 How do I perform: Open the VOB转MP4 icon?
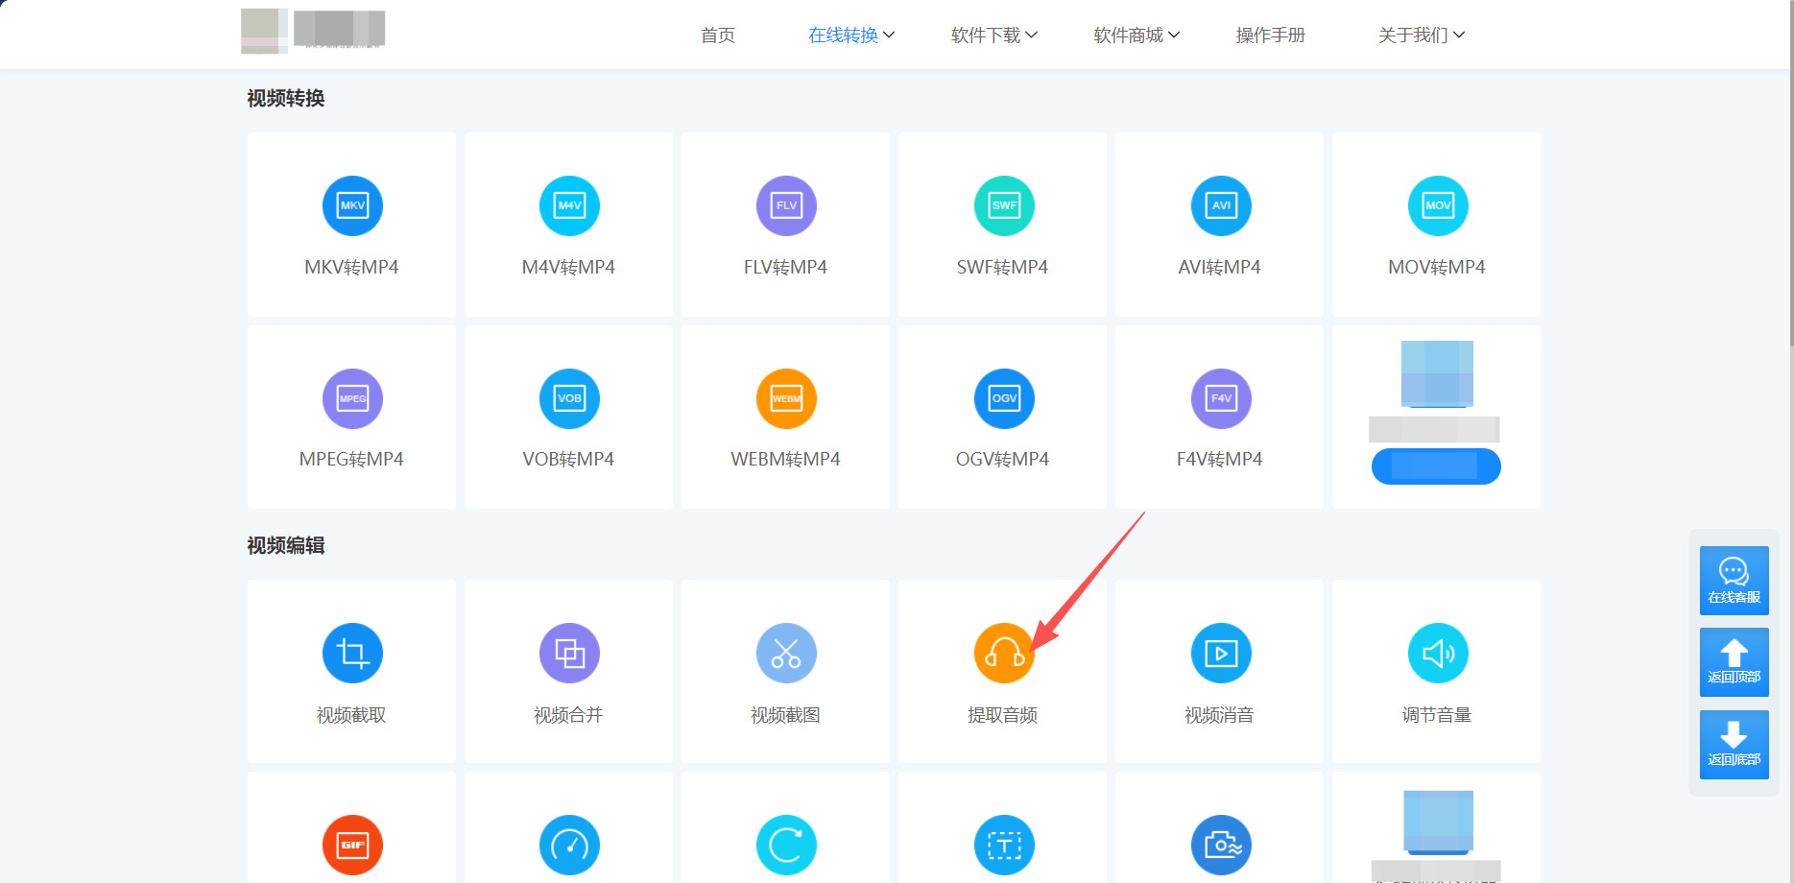click(569, 398)
